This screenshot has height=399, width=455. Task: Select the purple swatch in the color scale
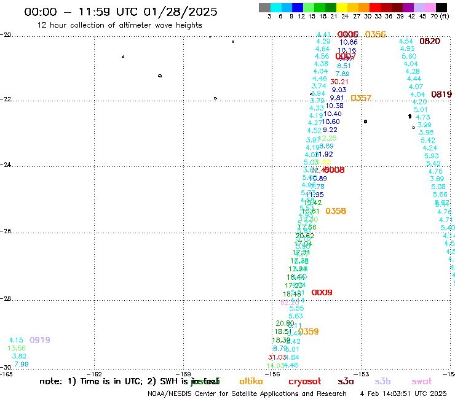[408, 7]
